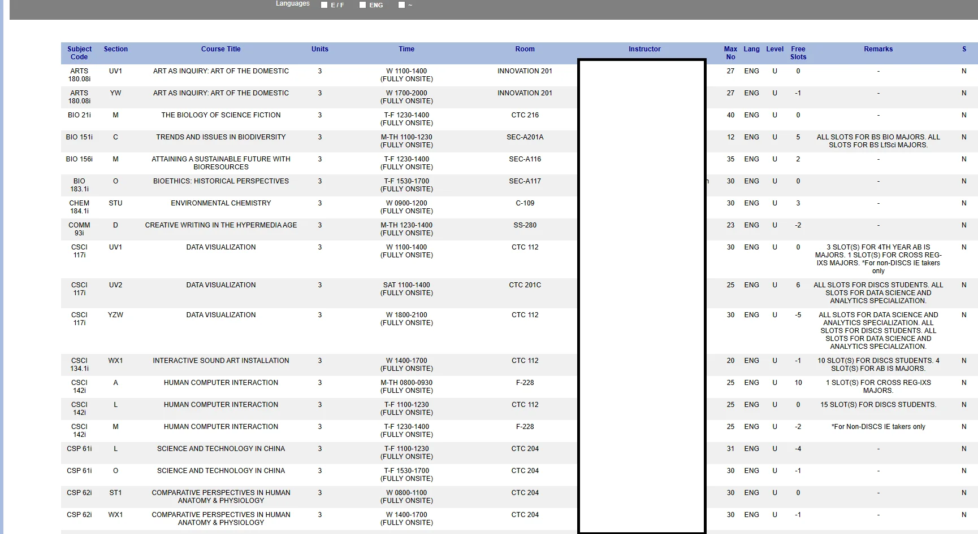Check the E / F language checkbox
Image resolution: width=978 pixels, height=534 pixels.
coord(324,5)
